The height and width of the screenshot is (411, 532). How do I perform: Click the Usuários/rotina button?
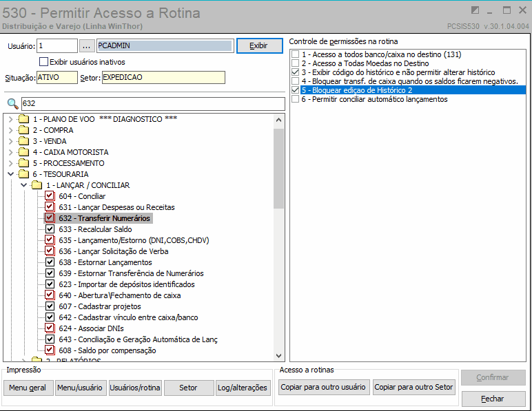tap(135, 388)
